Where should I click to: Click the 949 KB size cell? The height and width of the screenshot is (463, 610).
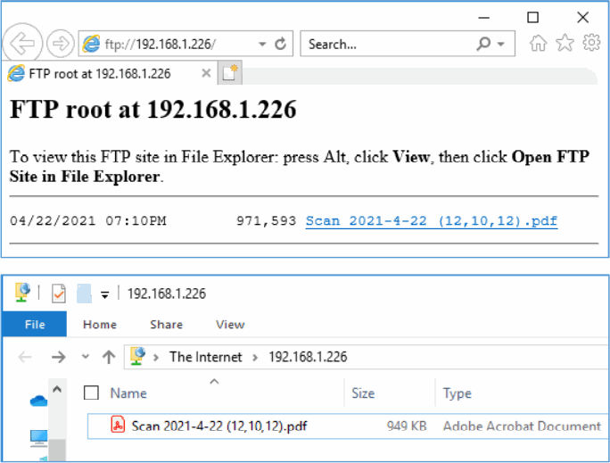tap(407, 426)
